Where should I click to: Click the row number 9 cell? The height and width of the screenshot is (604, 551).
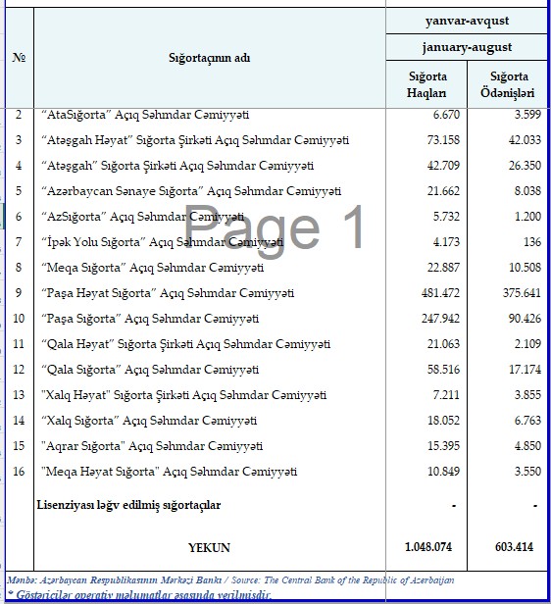(19, 293)
